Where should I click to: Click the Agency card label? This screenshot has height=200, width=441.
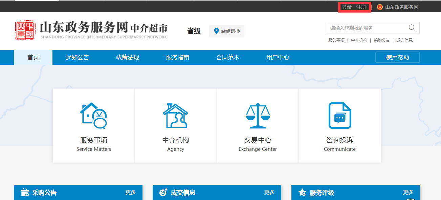tap(176, 149)
